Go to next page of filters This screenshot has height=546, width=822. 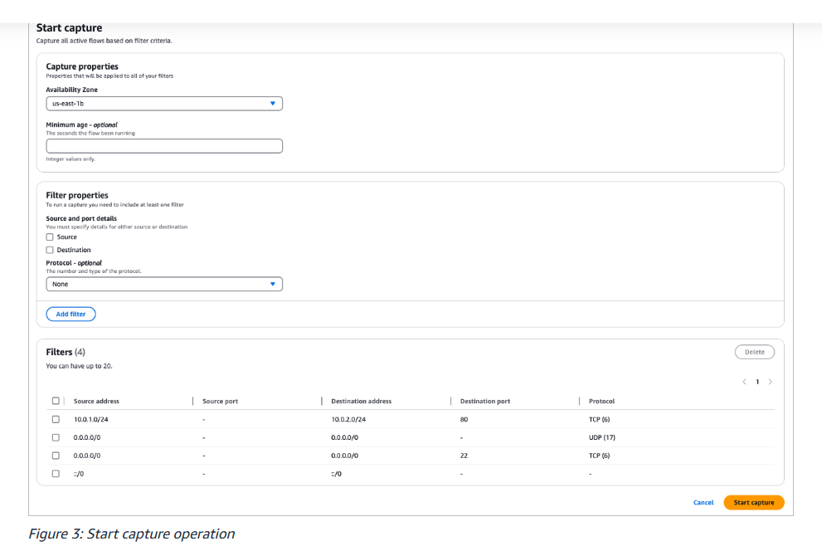pos(771,382)
